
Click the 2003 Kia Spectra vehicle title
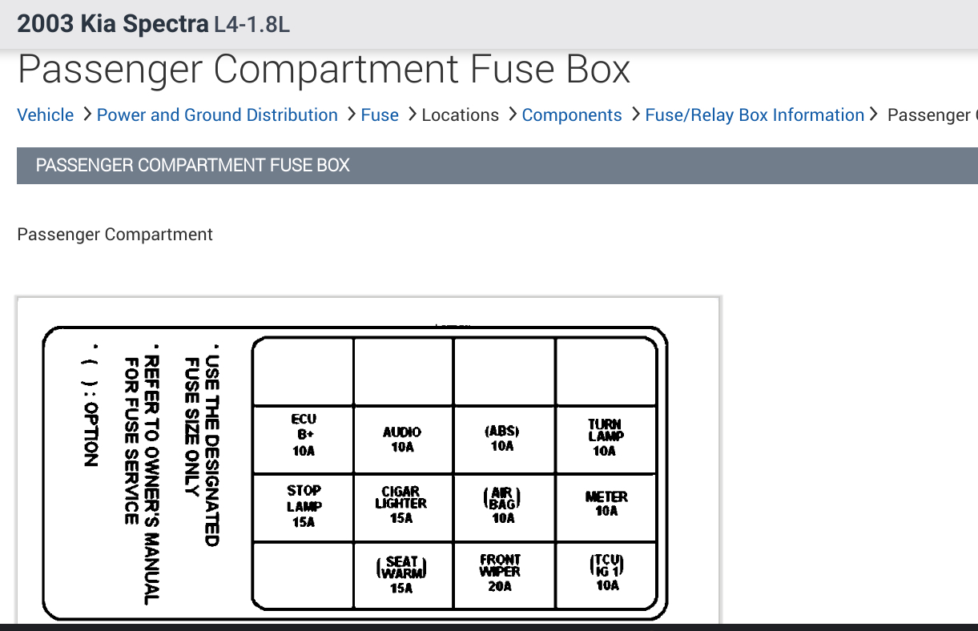click(x=112, y=23)
